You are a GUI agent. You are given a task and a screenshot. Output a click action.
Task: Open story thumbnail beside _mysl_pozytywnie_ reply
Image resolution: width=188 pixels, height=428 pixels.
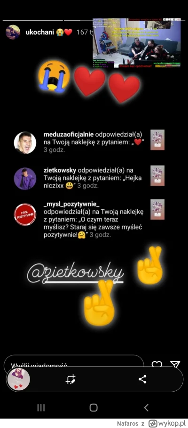click(x=157, y=209)
